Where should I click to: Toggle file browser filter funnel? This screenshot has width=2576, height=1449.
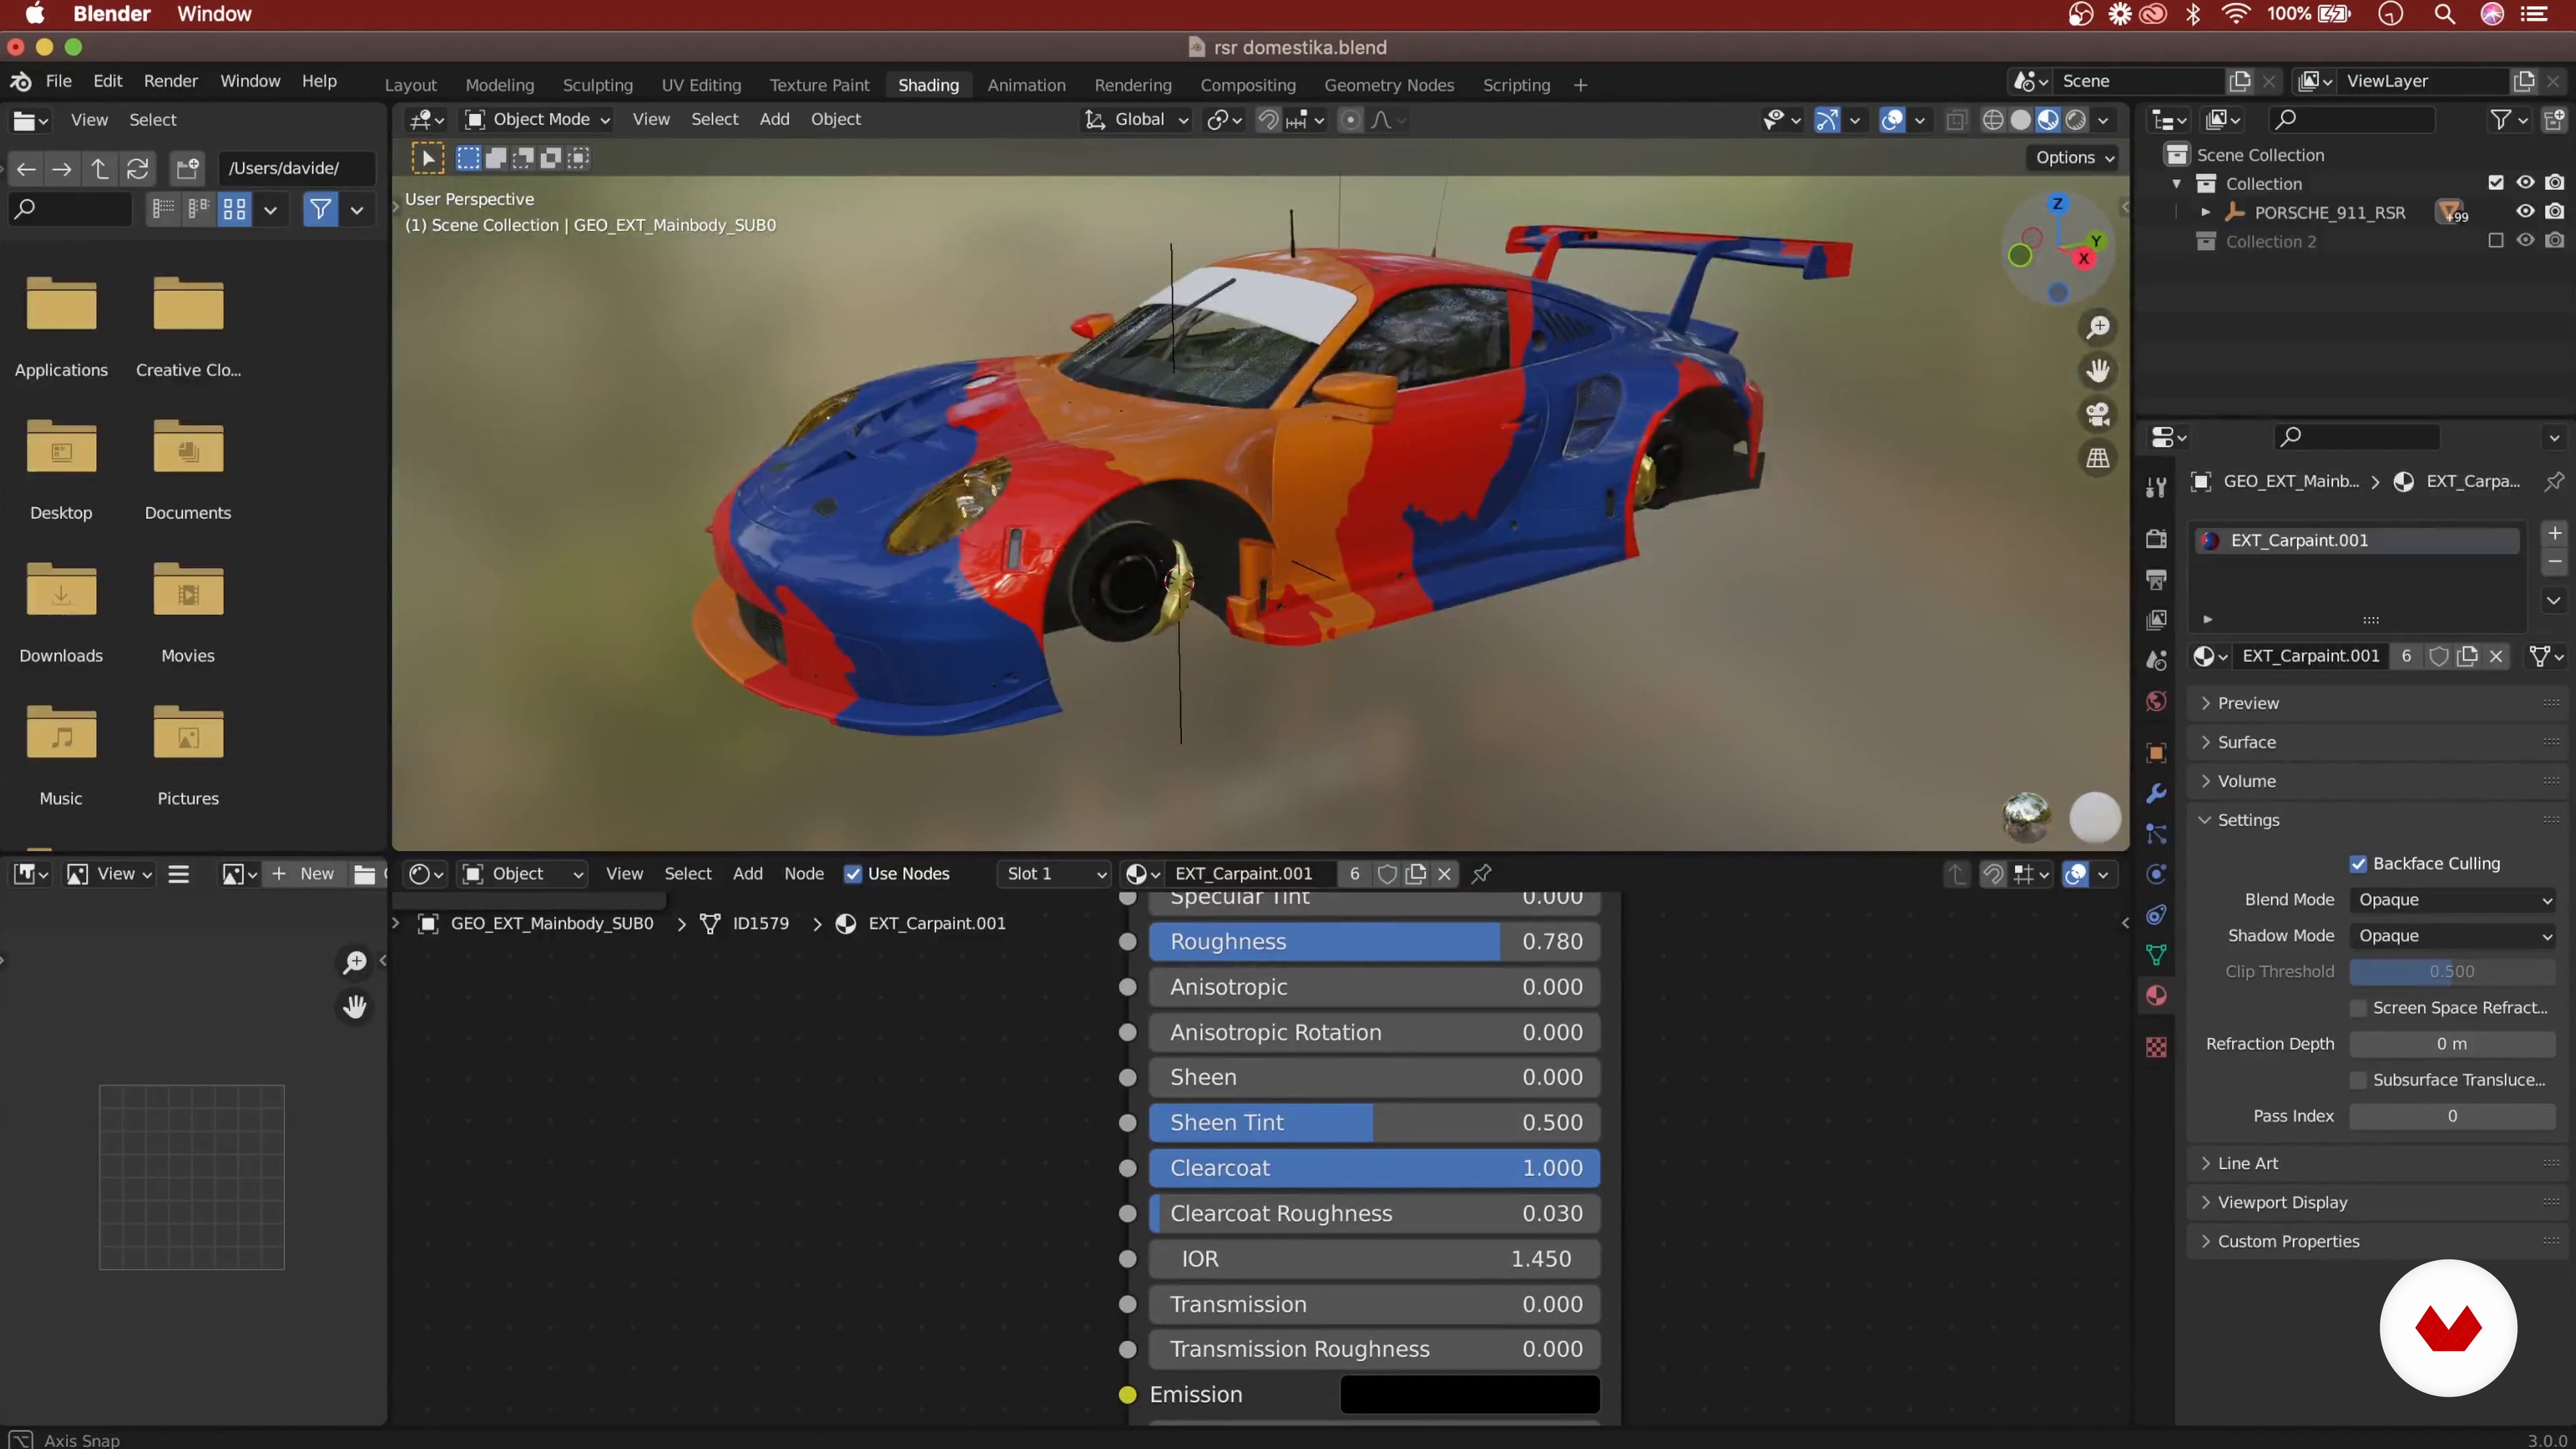coord(320,209)
